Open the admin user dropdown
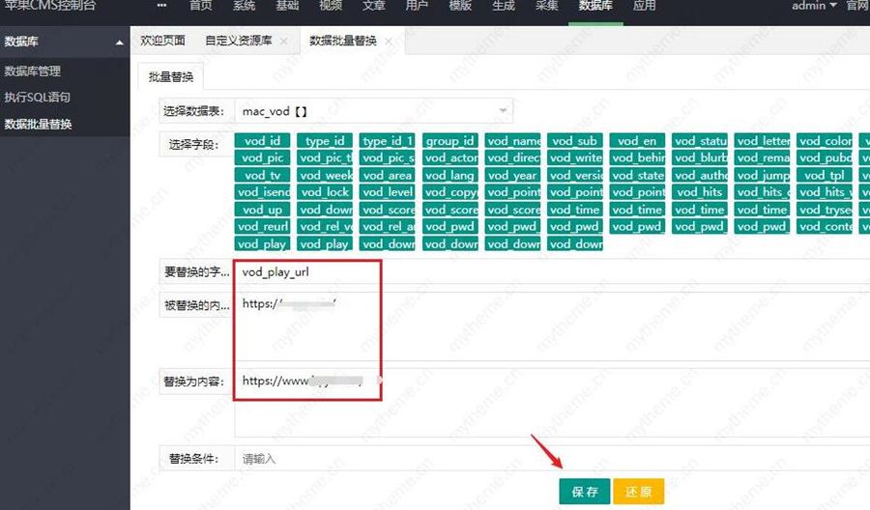Viewport: 870px width, 510px height. coord(814,6)
